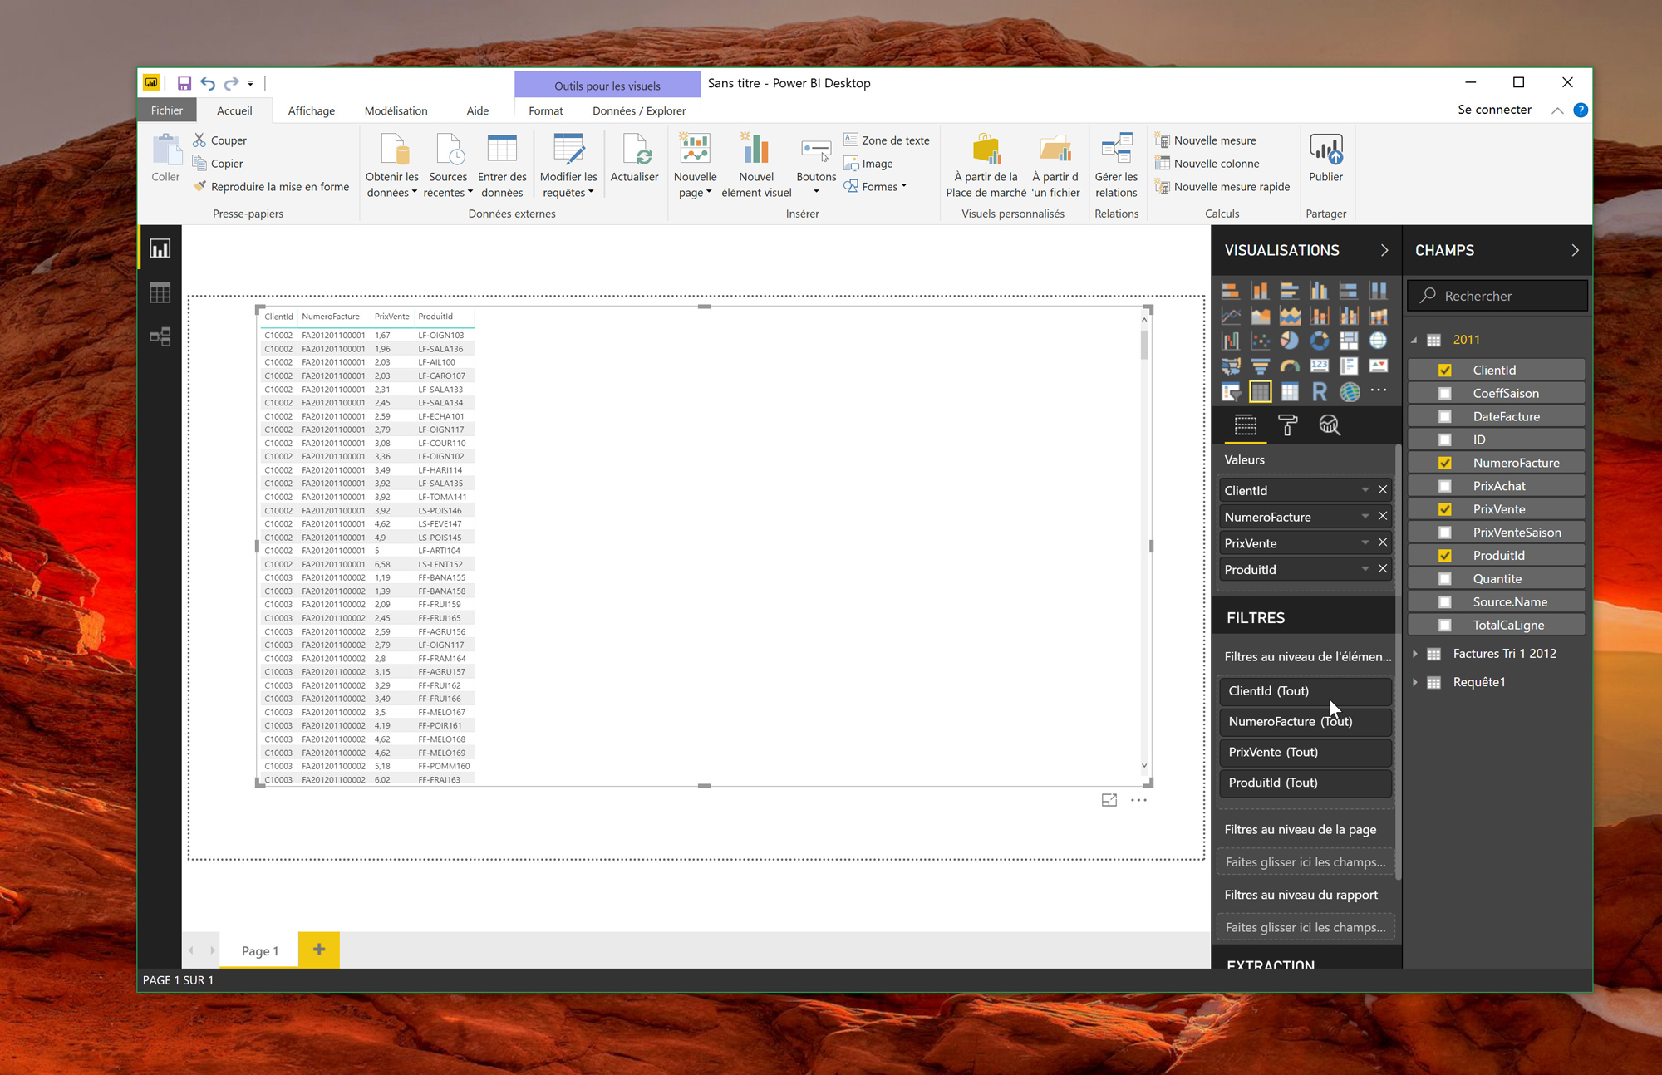The width and height of the screenshot is (1662, 1075).
Task: Open the Fichier menu
Action: pos(167,110)
